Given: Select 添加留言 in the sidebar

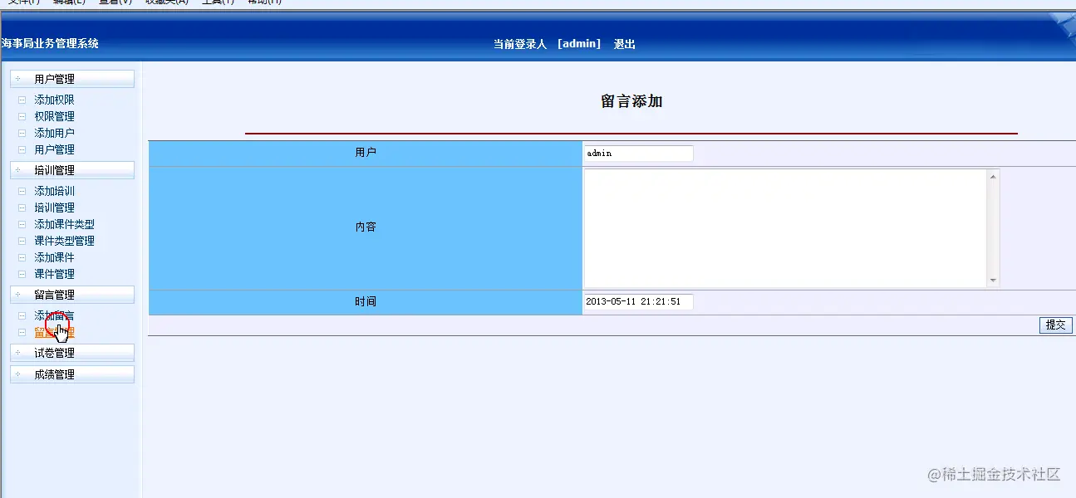Looking at the screenshot, I should click(x=54, y=314).
